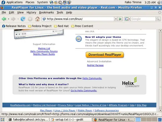Click the scrollbar down arrow
Viewport: 162px width, 122px height.
[160, 110]
